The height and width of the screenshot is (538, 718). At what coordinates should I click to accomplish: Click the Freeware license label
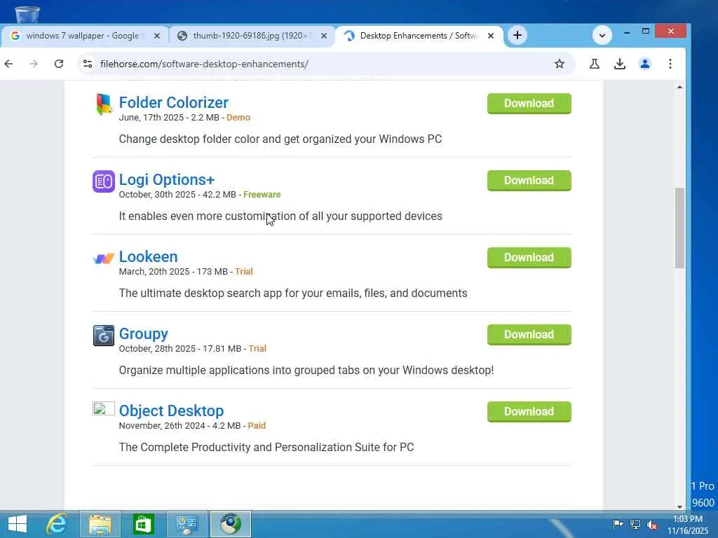[262, 195]
